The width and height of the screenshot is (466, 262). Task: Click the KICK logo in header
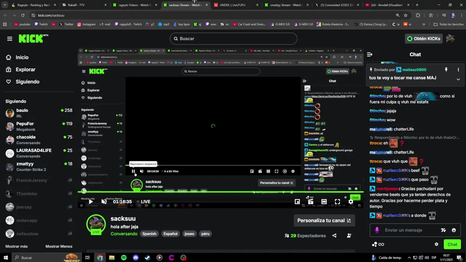(x=33, y=39)
